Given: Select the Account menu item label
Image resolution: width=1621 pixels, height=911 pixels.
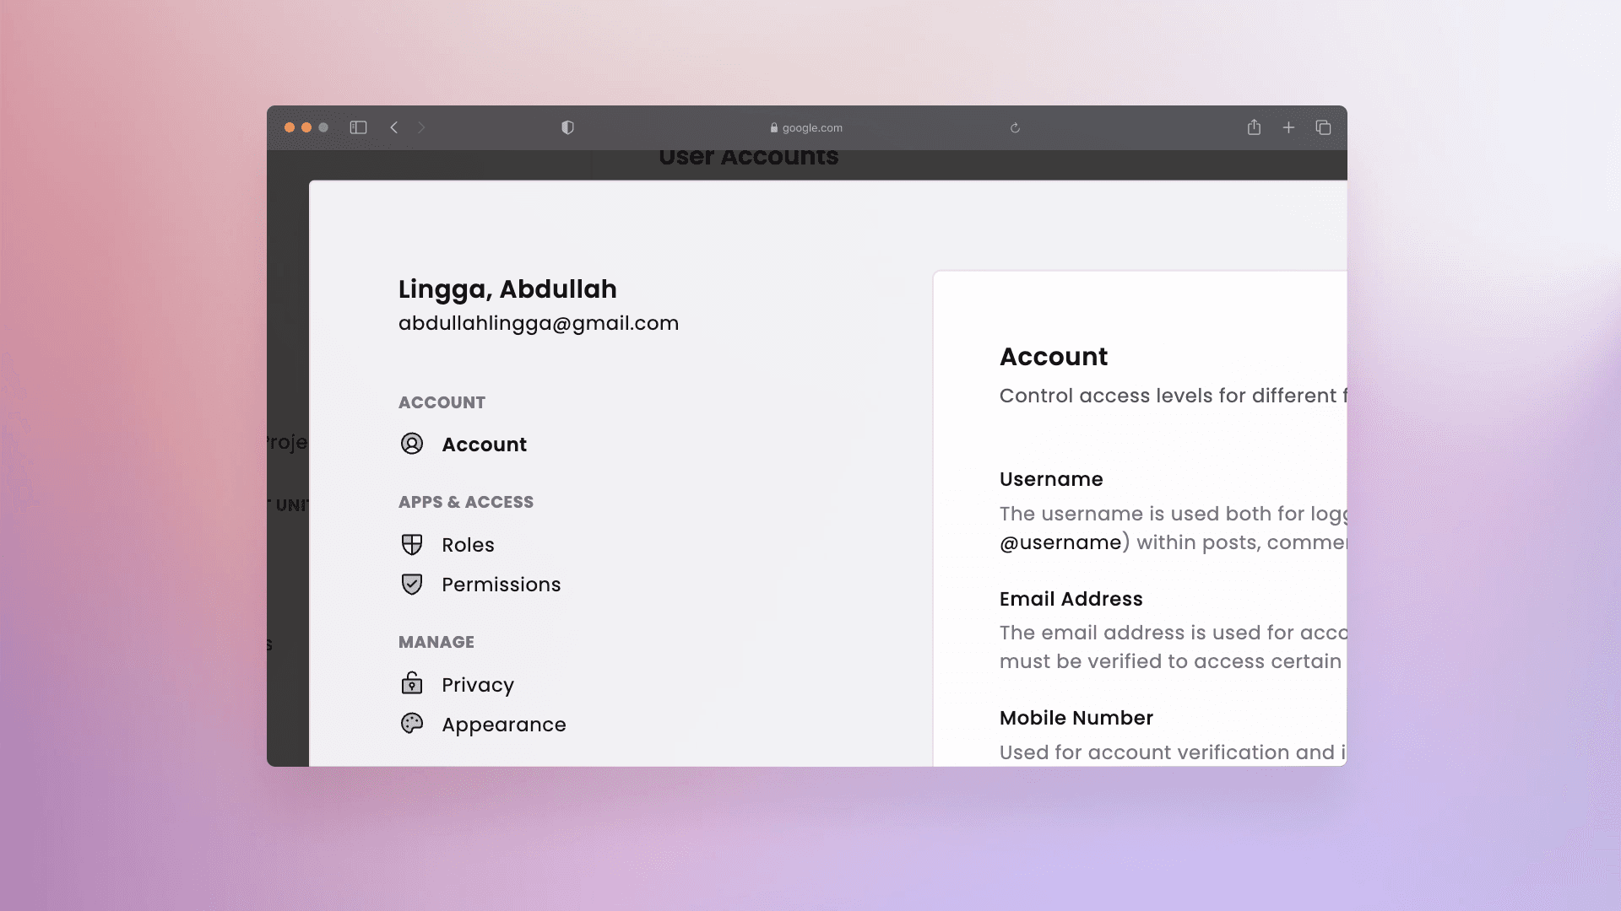Looking at the screenshot, I should 484,445.
